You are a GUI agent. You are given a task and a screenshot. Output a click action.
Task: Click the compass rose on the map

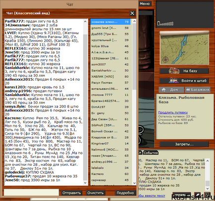[165, 60]
